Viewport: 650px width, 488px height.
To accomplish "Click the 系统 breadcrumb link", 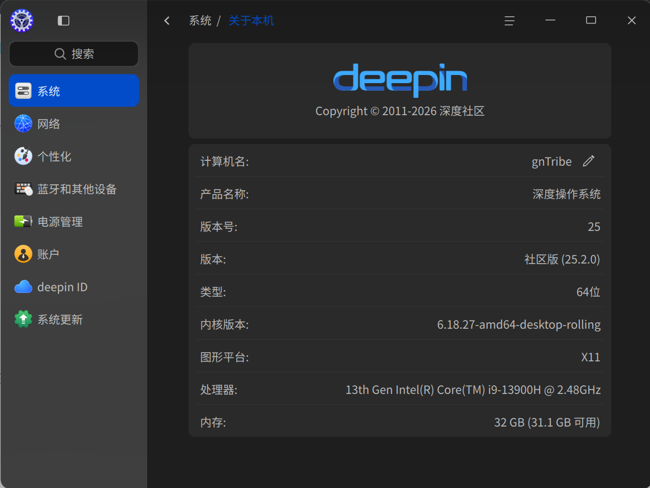I will pos(200,20).
